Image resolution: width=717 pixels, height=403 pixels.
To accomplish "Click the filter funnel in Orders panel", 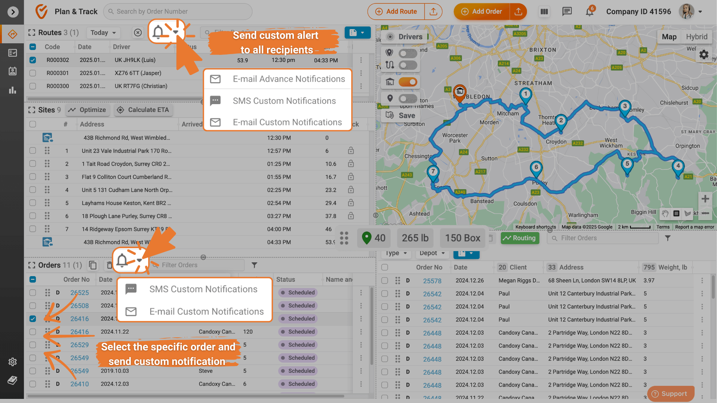I will point(254,265).
